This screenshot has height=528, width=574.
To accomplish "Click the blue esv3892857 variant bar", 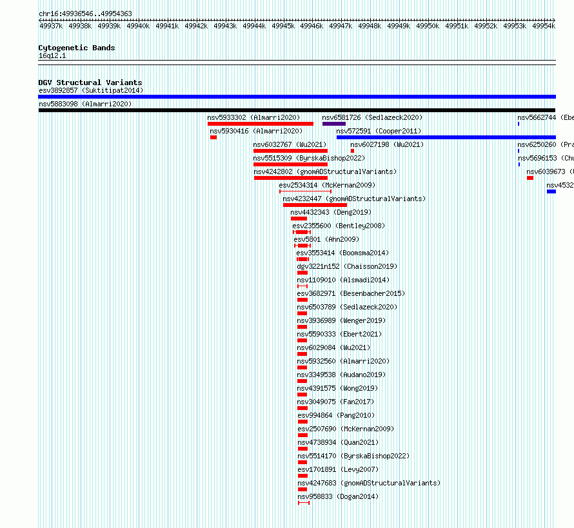I will click(x=297, y=97).
